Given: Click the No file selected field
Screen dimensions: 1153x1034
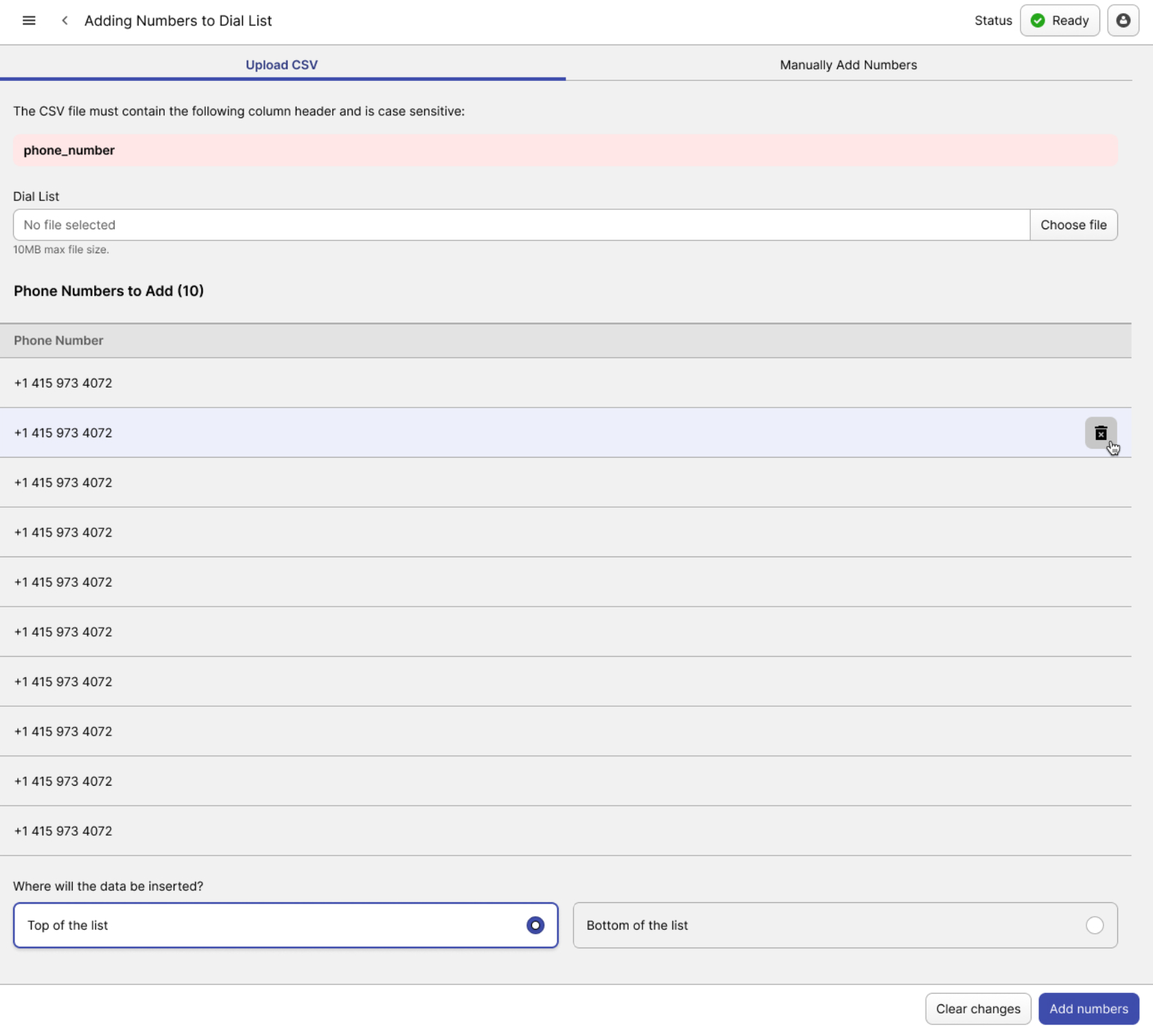Looking at the screenshot, I should click(x=521, y=225).
